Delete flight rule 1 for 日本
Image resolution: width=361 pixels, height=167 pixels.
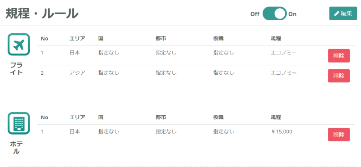(x=339, y=55)
